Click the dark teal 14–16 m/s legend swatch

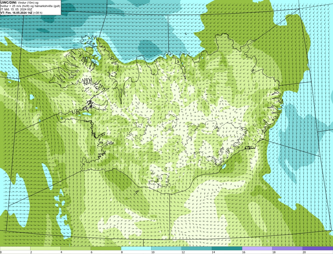227,248
